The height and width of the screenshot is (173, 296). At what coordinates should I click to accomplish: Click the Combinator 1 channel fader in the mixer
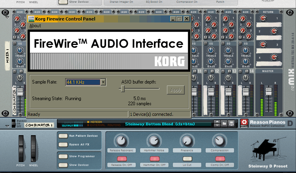tap(20, 92)
